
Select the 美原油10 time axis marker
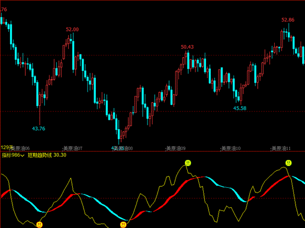pyautogui.click(x=231, y=148)
